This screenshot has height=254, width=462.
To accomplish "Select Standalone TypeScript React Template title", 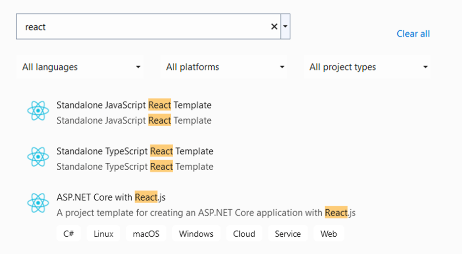I will [x=135, y=151].
